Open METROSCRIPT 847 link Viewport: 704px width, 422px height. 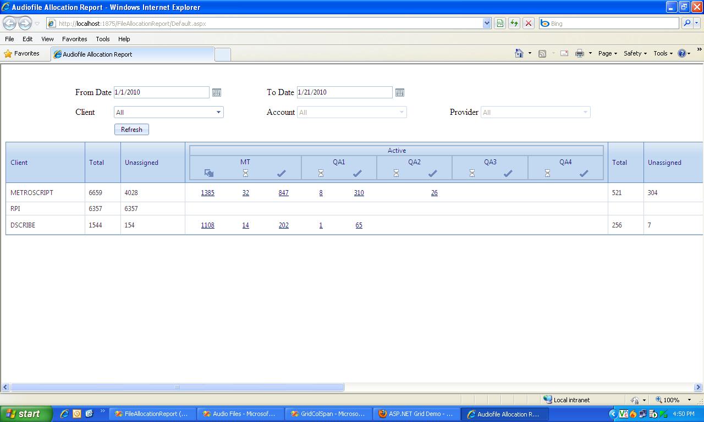(x=283, y=193)
